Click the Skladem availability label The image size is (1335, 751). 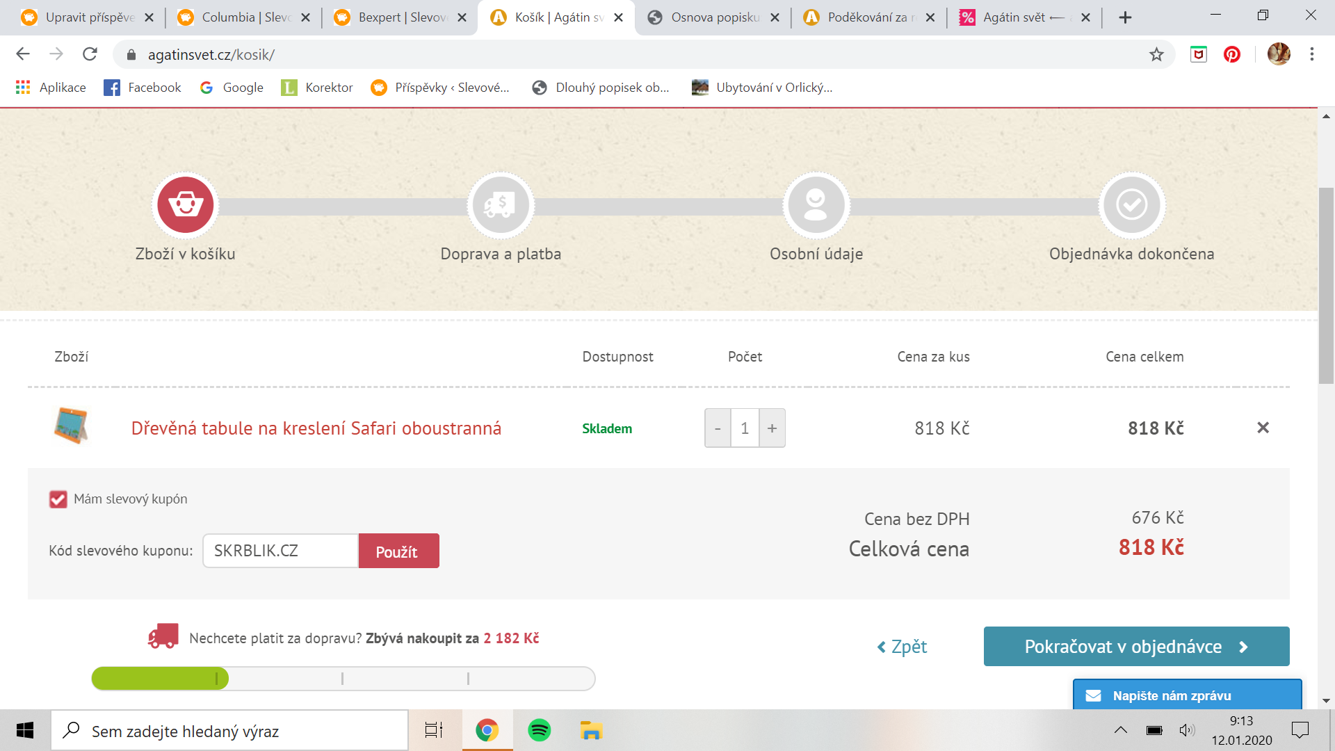pos(607,429)
